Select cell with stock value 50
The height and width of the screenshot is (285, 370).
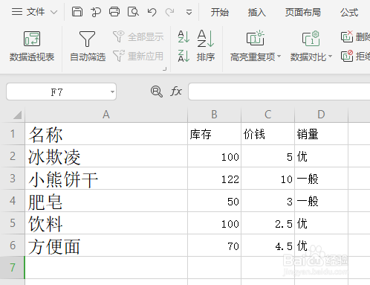point(214,201)
